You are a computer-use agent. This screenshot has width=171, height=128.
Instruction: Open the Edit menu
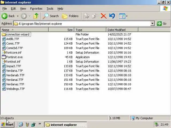tap(13, 9)
